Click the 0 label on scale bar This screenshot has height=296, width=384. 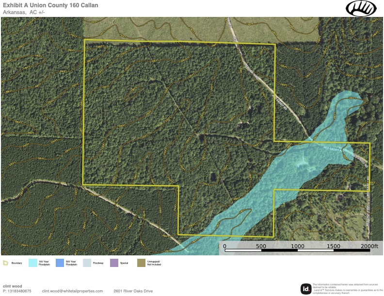pyautogui.click(x=225, y=246)
